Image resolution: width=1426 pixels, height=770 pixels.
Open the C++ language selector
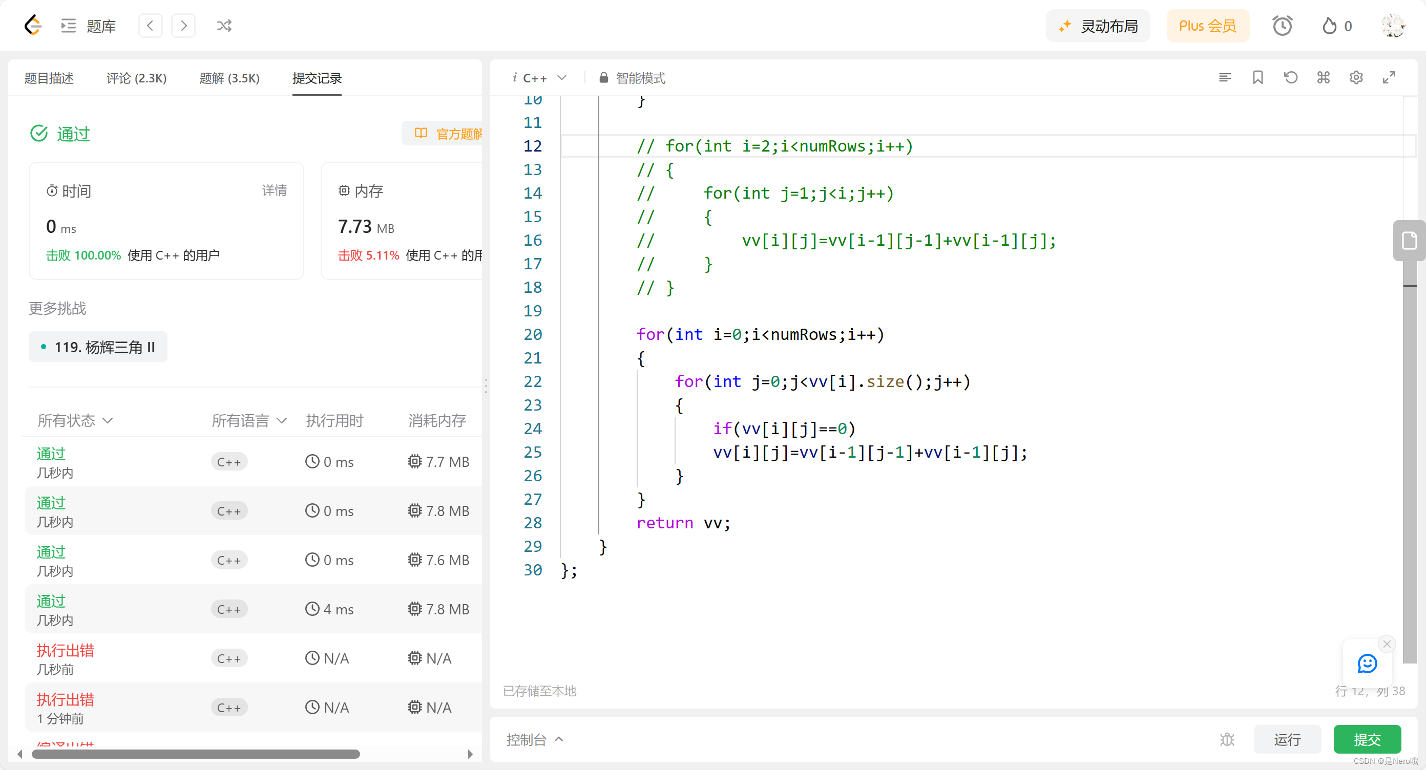coord(544,78)
